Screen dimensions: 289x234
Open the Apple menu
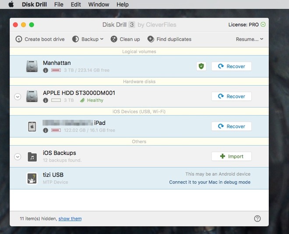click(11, 4)
